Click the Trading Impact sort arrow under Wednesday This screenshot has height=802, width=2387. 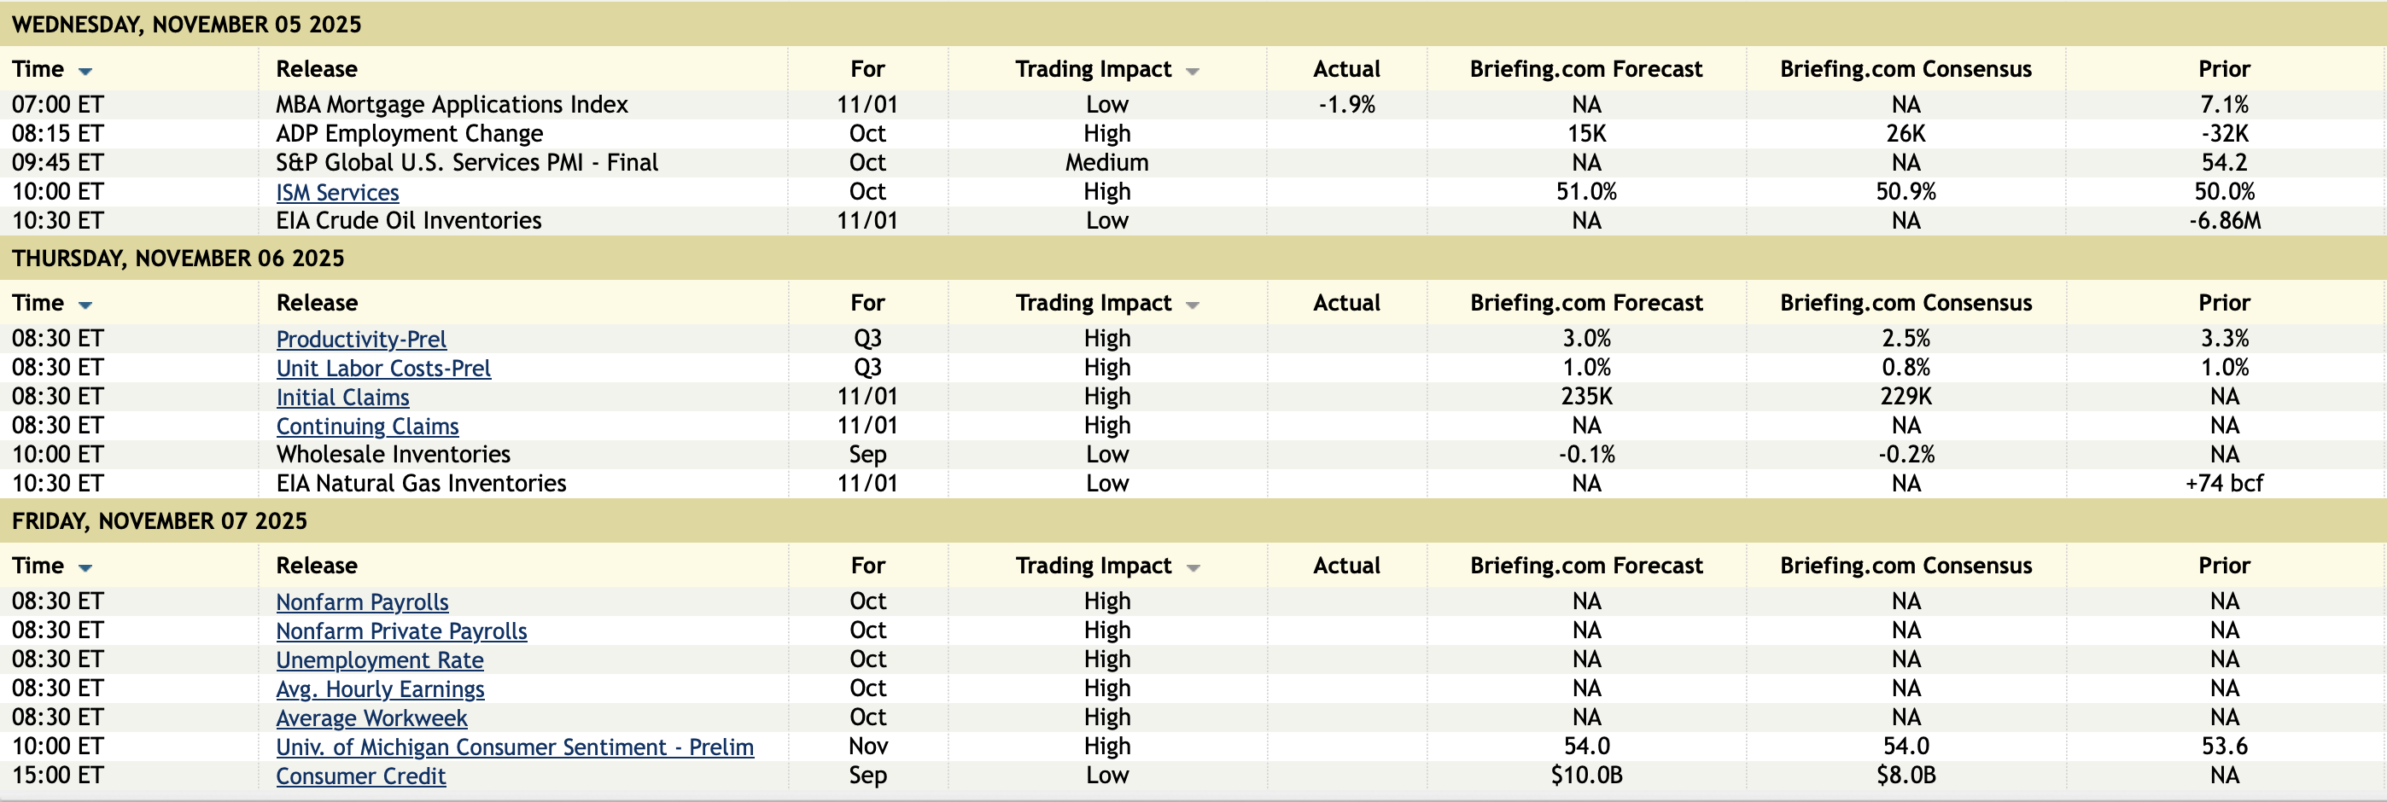click(1193, 72)
